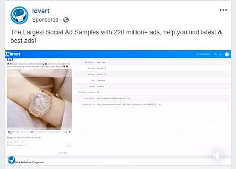Click the help icon in blue header
Screen dimensions: 236x169
click(215, 54)
